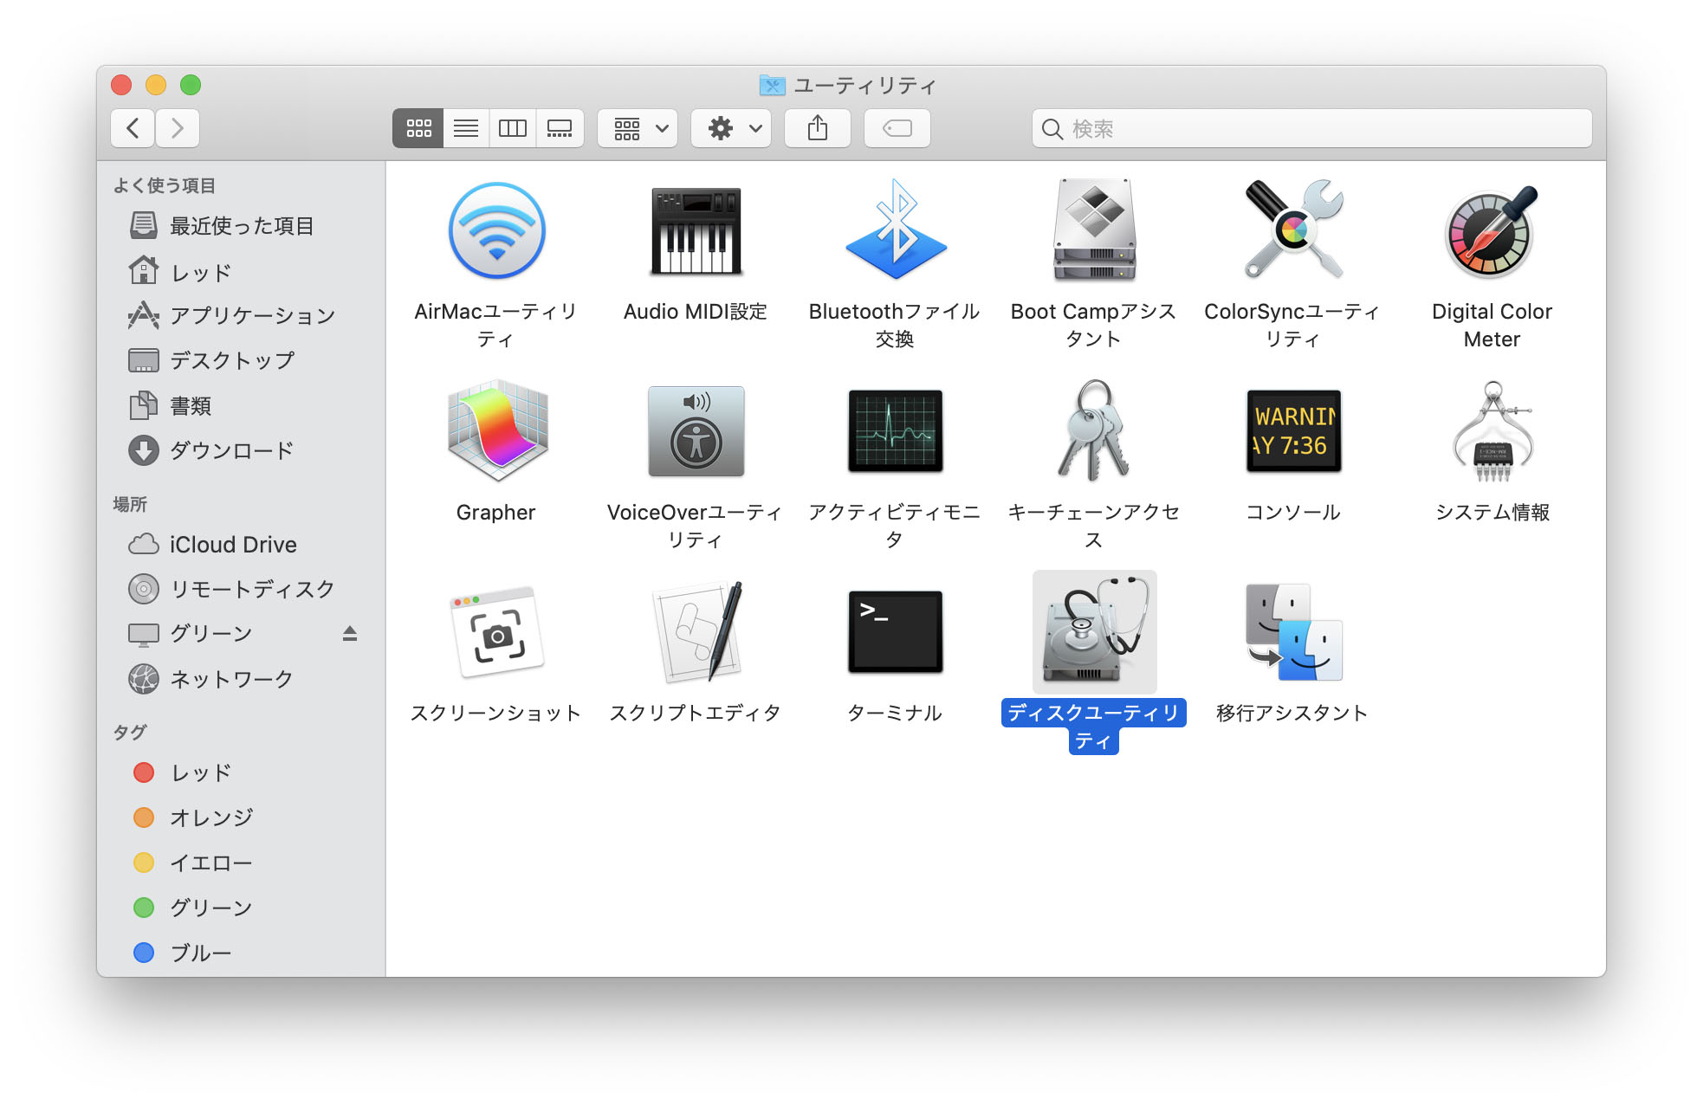Open the gear action menu

tap(731, 128)
